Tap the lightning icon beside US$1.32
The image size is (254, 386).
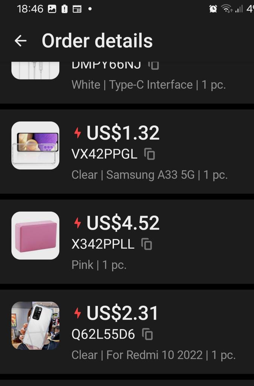coord(78,133)
